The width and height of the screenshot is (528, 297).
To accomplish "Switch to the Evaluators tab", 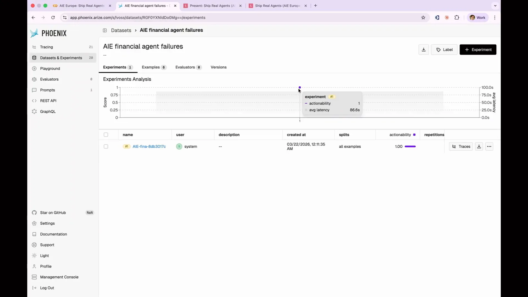I will point(189,67).
